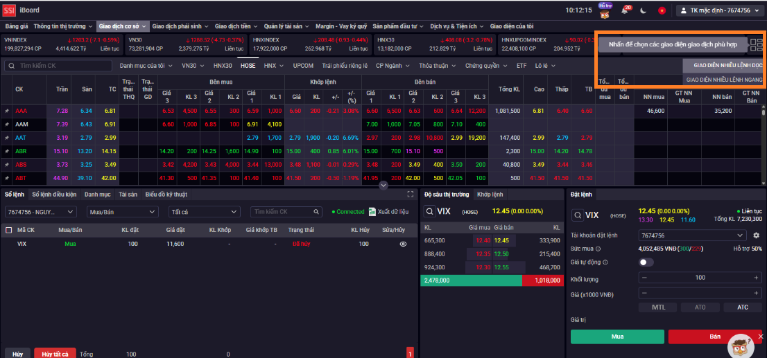Open TK mặc định account dropdown
This screenshot has height=358, width=767.
tap(721, 10)
